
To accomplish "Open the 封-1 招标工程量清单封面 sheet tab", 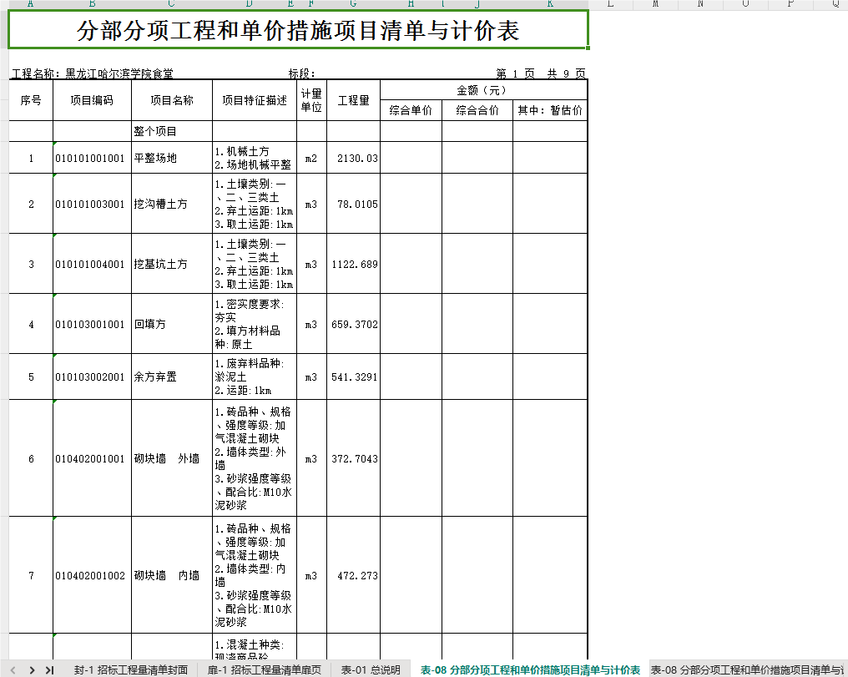I will pos(131,670).
